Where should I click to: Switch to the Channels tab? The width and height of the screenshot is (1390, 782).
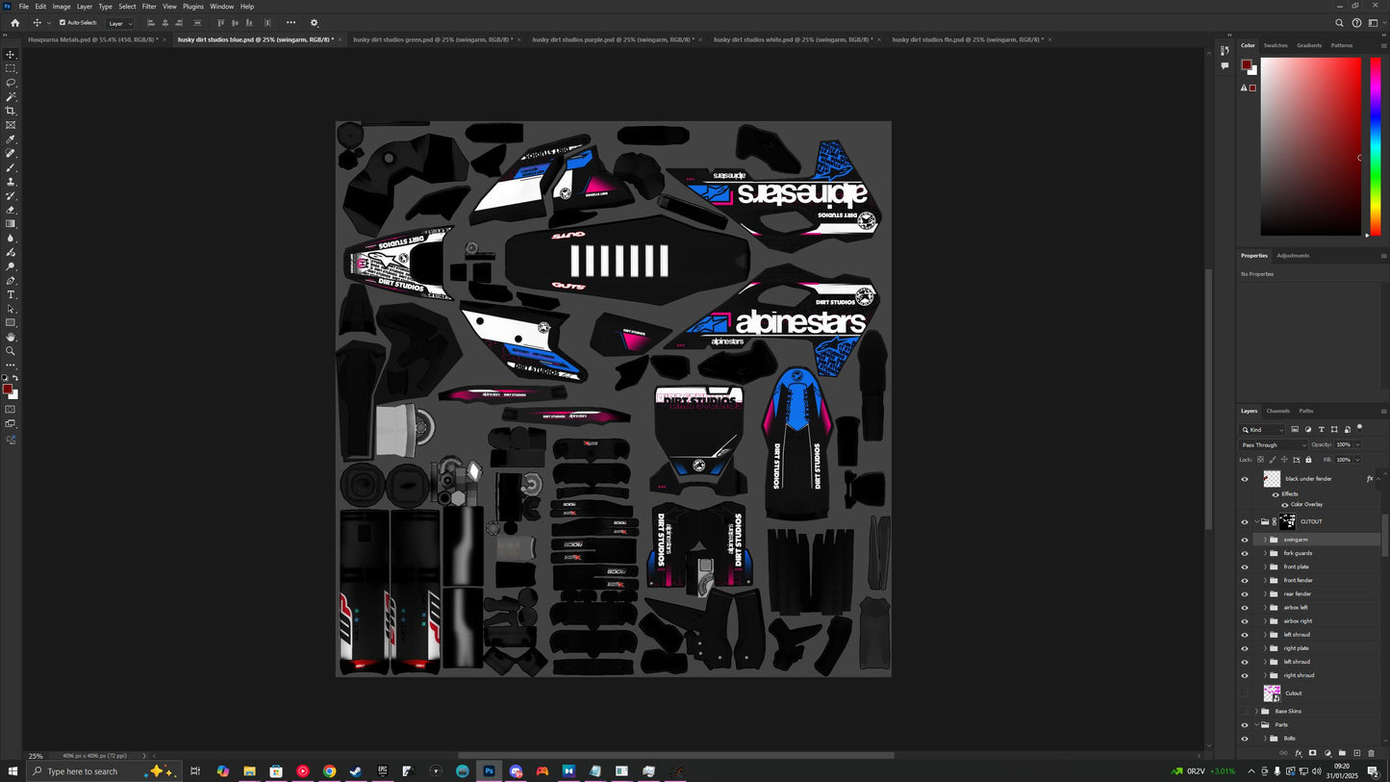click(x=1277, y=411)
